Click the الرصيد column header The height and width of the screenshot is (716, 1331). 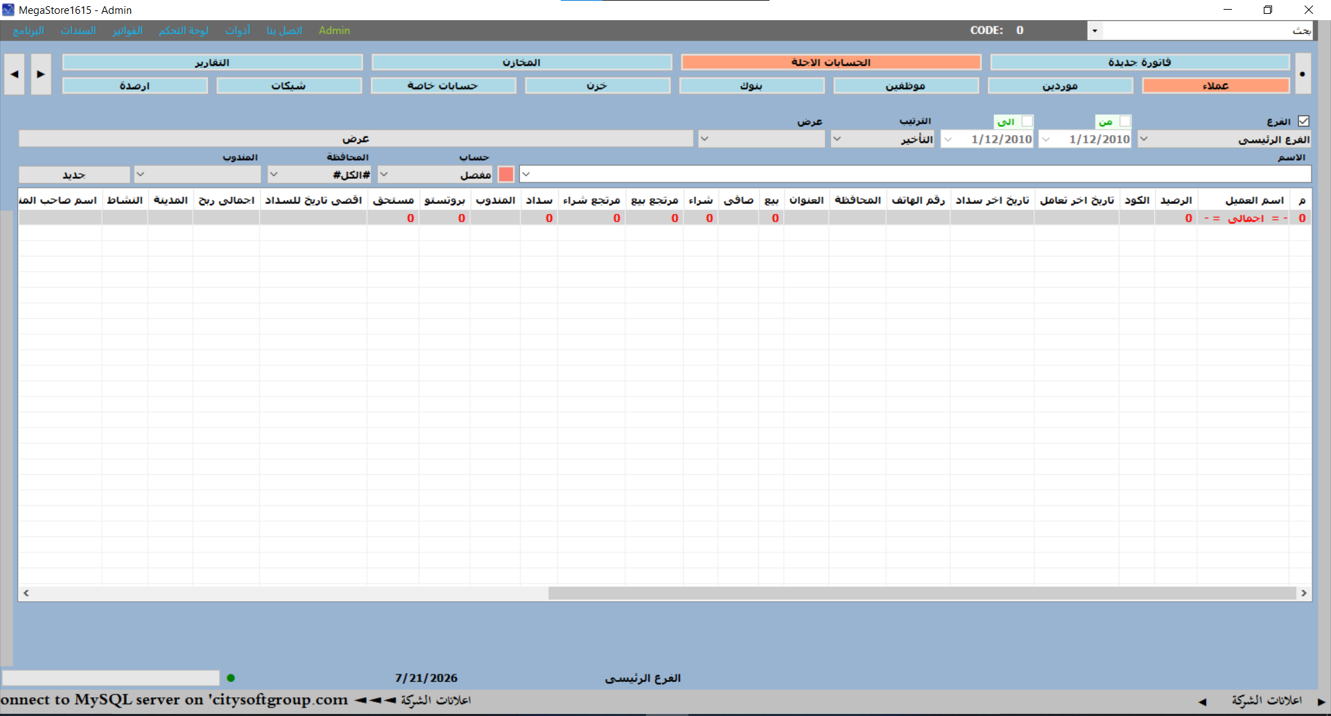coord(1176,200)
